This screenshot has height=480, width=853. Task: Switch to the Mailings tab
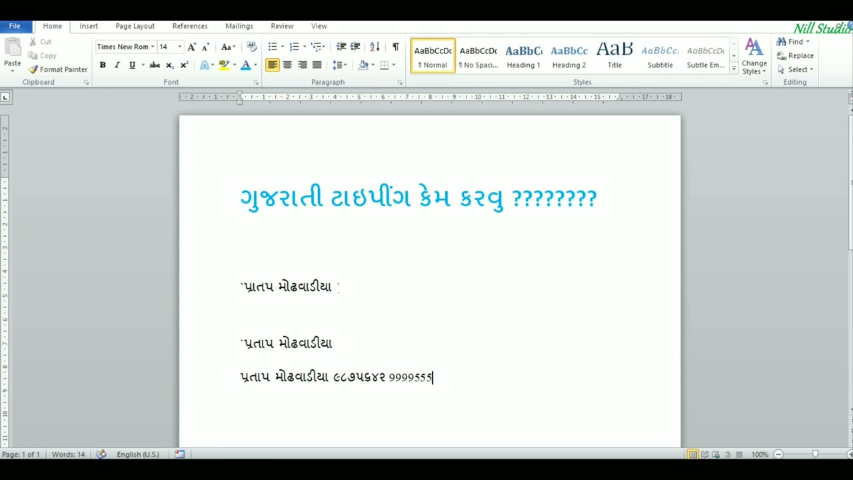click(239, 26)
